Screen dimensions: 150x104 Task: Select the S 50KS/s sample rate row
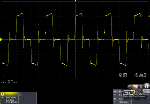pyautogui.click(x=122, y=102)
